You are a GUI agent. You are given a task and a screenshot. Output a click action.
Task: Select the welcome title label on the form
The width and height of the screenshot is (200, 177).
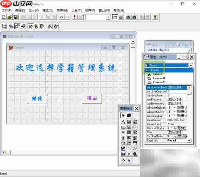tap(66, 68)
